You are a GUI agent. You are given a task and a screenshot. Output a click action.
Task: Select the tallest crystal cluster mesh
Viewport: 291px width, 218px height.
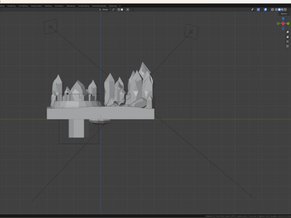pos(141,85)
